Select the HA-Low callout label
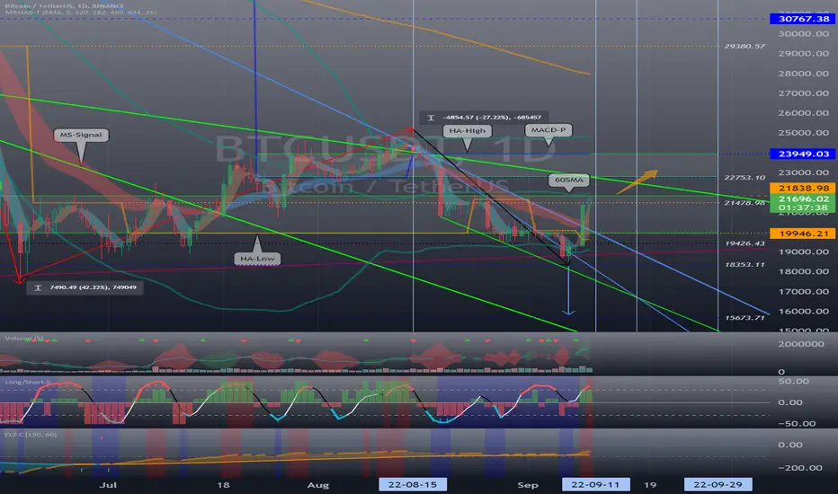The width and height of the screenshot is (838, 494). coord(257,259)
